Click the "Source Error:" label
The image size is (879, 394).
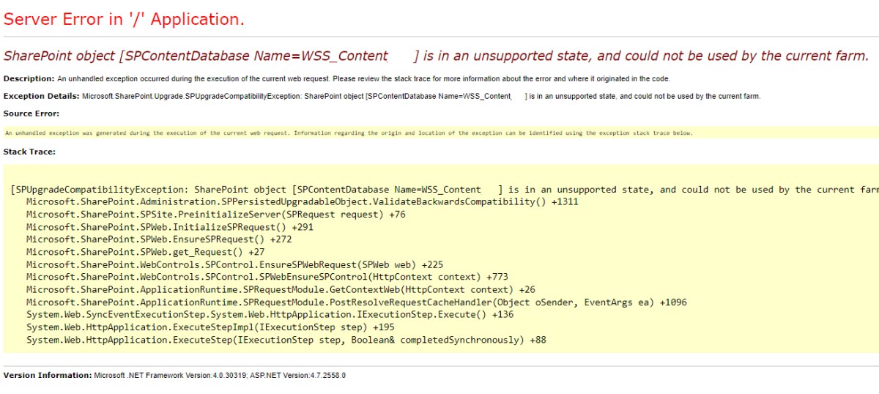click(31, 114)
